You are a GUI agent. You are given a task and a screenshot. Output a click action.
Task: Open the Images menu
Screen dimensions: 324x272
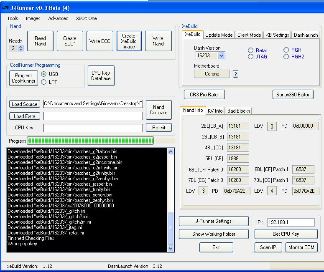[x=33, y=18]
